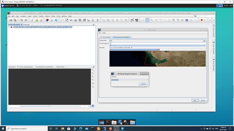Choose the Draw Rectangle tool
This screenshot has width=234, height=131.
click(174, 20)
